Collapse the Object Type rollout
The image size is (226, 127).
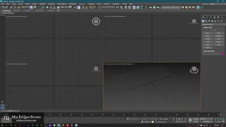point(208,28)
